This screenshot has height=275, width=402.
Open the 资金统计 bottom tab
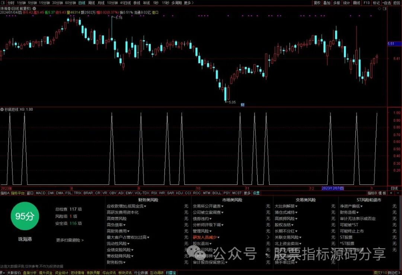[x=61, y=273]
